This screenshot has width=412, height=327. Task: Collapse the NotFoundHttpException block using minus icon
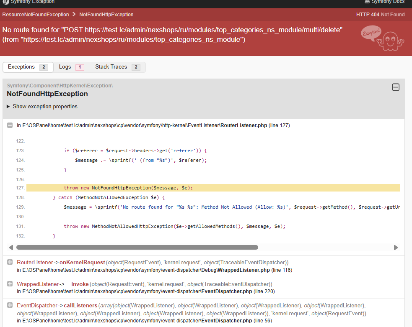[395, 87]
